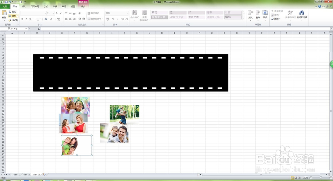Click the percent style icon
Viewport: 333px width, 181px height.
(x=113, y=19)
